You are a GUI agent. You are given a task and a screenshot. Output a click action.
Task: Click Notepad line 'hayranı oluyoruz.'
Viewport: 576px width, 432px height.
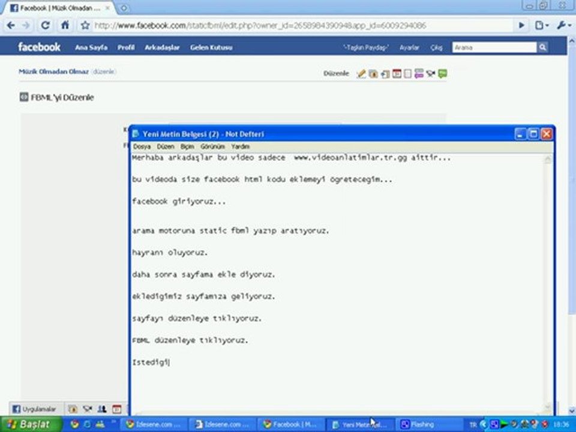170,253
